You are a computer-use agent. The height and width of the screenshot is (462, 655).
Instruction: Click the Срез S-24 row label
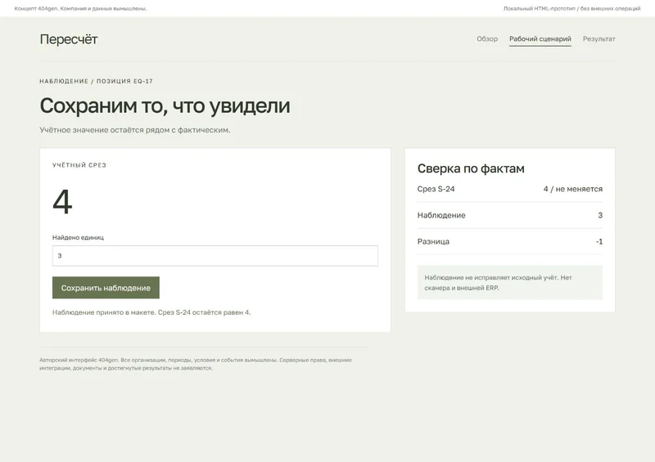pyautogui.click(x=436, y=189)
